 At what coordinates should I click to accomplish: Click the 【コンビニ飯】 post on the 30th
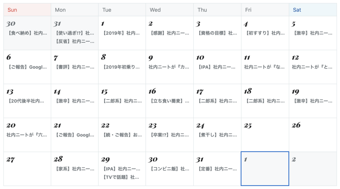(169, 169)
